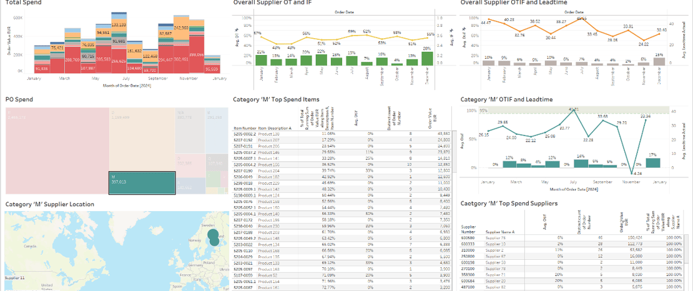Click item number 5107-0059

[242, 275]
